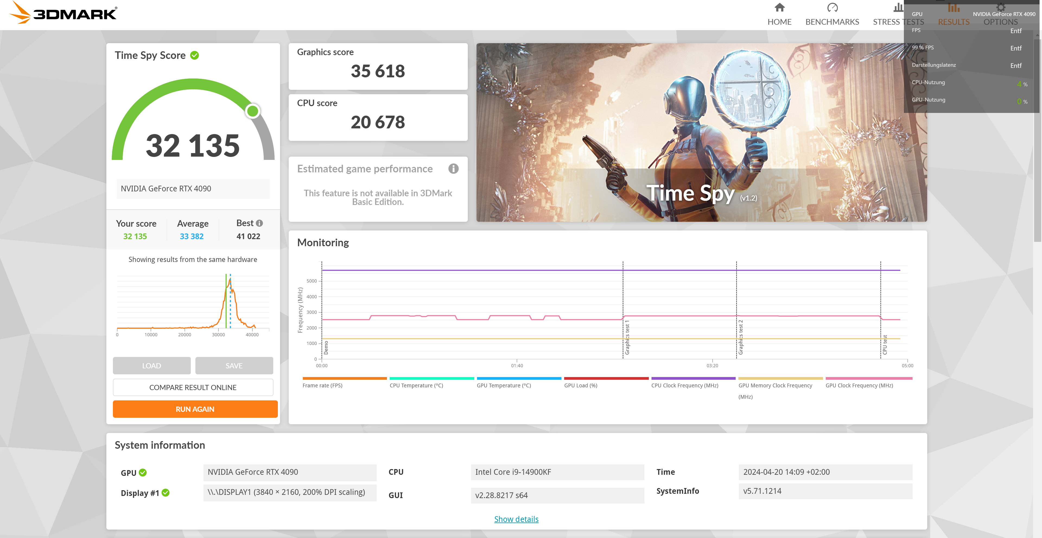Click the Stress Tests bar chart icon
The image size is (1042, 538).
[x=898, y=8]
